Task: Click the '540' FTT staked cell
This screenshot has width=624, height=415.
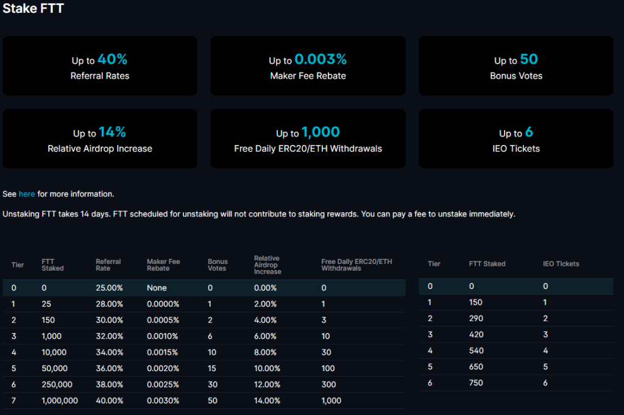Action: click(x=476, y=350)
